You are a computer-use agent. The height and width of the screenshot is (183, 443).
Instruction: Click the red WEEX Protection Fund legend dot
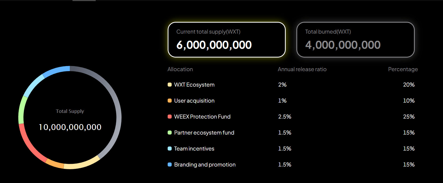coord(170,116)
